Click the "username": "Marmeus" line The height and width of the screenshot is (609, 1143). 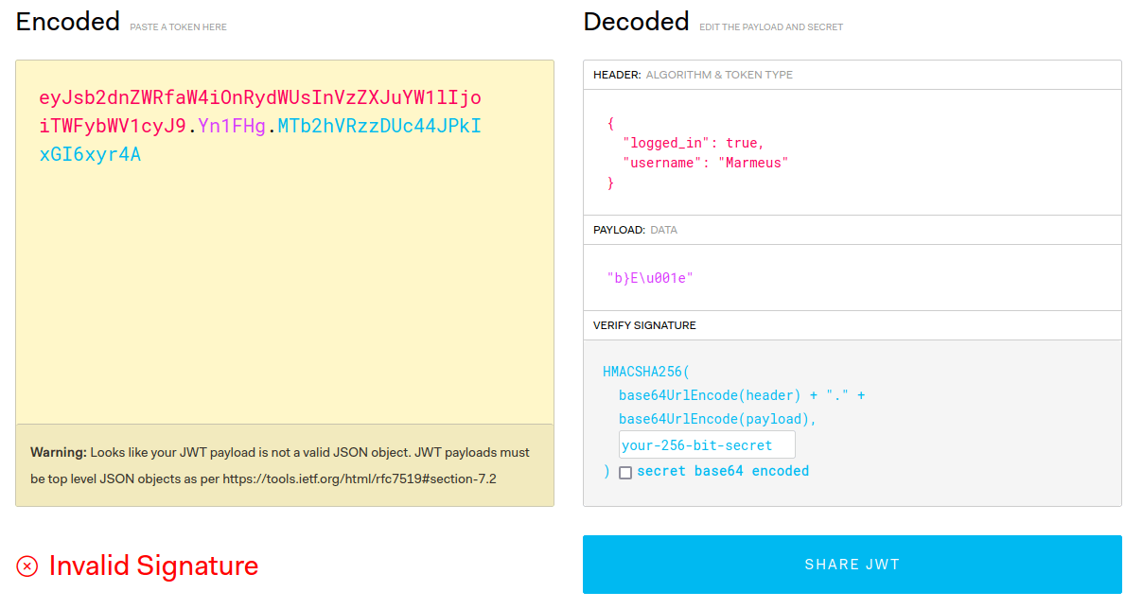click(705, 163)
